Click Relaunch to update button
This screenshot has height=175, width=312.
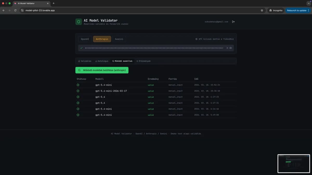[298, 10]
